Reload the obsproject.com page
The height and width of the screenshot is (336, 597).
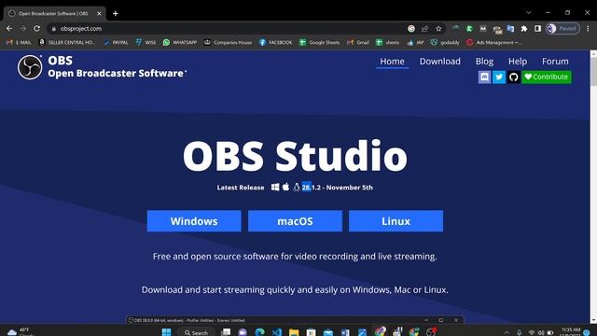36,29
